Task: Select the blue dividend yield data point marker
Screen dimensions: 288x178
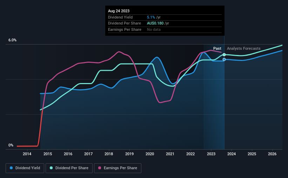Action: tap(224, 60)
